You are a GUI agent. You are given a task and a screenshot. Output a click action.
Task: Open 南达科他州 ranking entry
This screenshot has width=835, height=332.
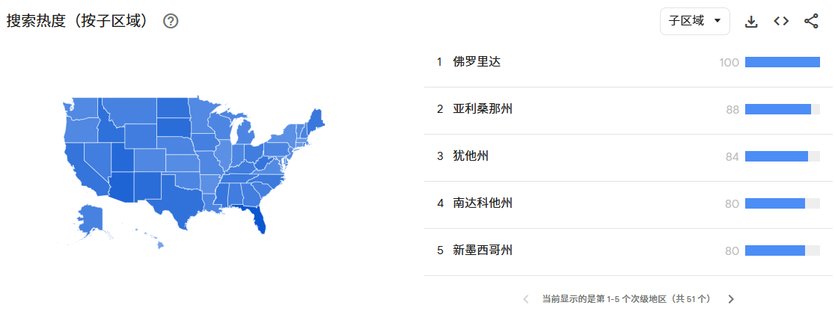pyautogui.click(x=483, y=203)
